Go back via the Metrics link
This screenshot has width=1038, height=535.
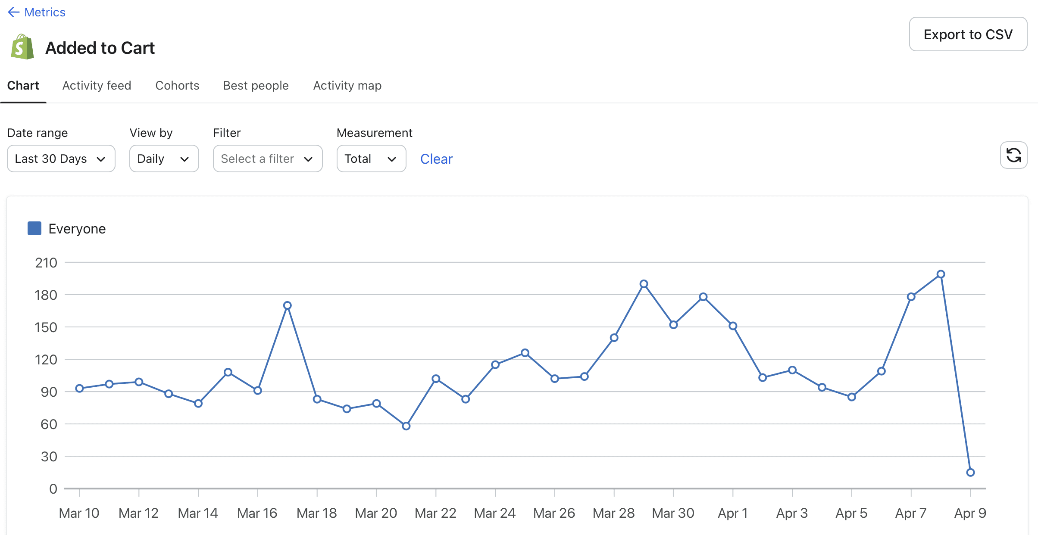(x=45, y=12)
